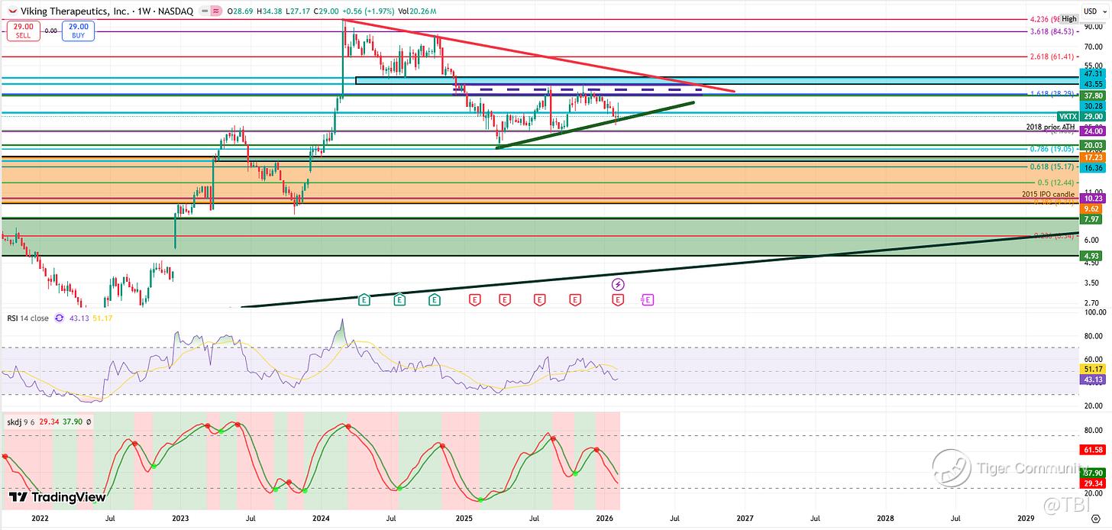Open red earnings marker near July 2025
The image size is (1112, 530).
[x=539, y=300]
